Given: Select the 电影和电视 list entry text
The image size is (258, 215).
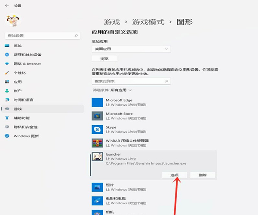Looking at the screenshot, I should click(116, 198).
